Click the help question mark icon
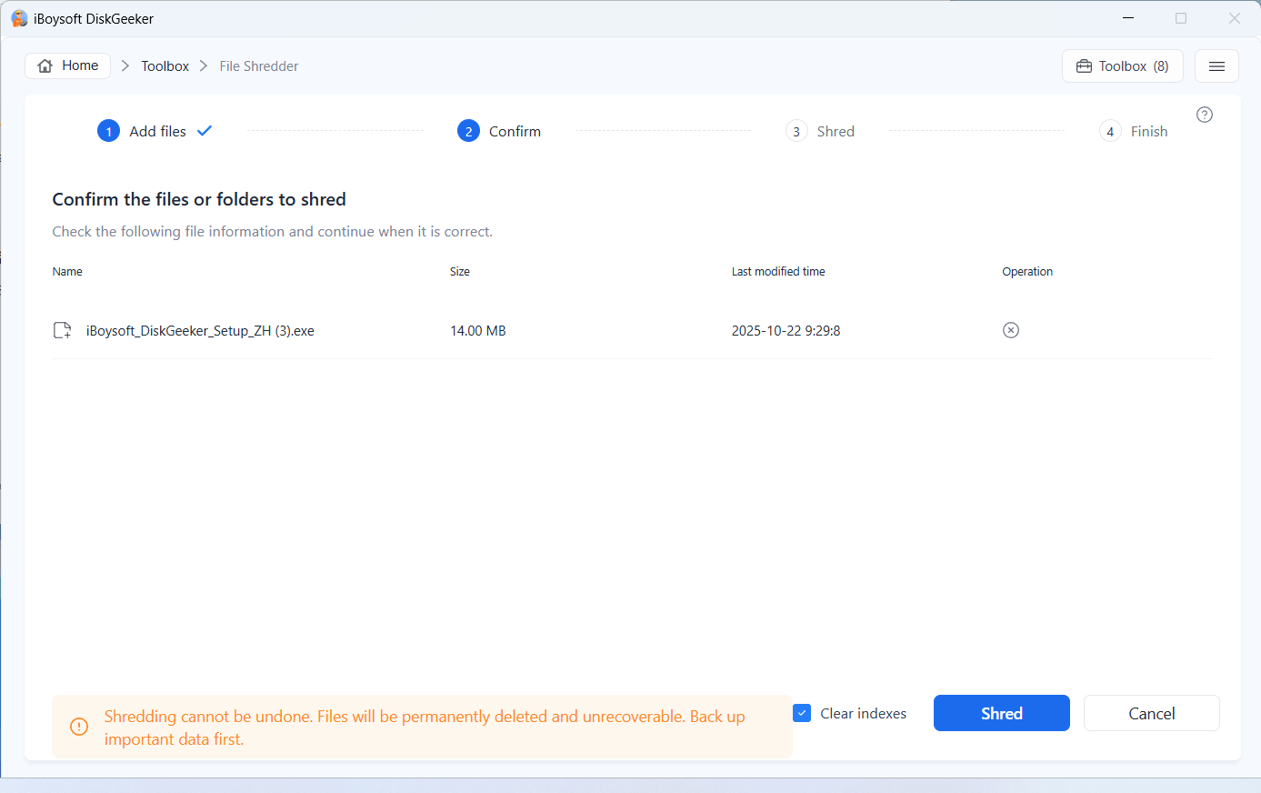1261x793 pixels. click(x=1205, y=115)
